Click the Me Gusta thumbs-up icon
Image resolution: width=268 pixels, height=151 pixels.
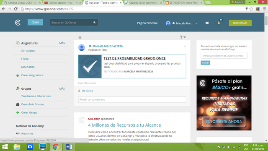(x=79, y=91)
